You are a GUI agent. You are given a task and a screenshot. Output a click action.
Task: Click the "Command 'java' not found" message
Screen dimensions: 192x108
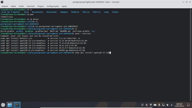coord(30,36)
